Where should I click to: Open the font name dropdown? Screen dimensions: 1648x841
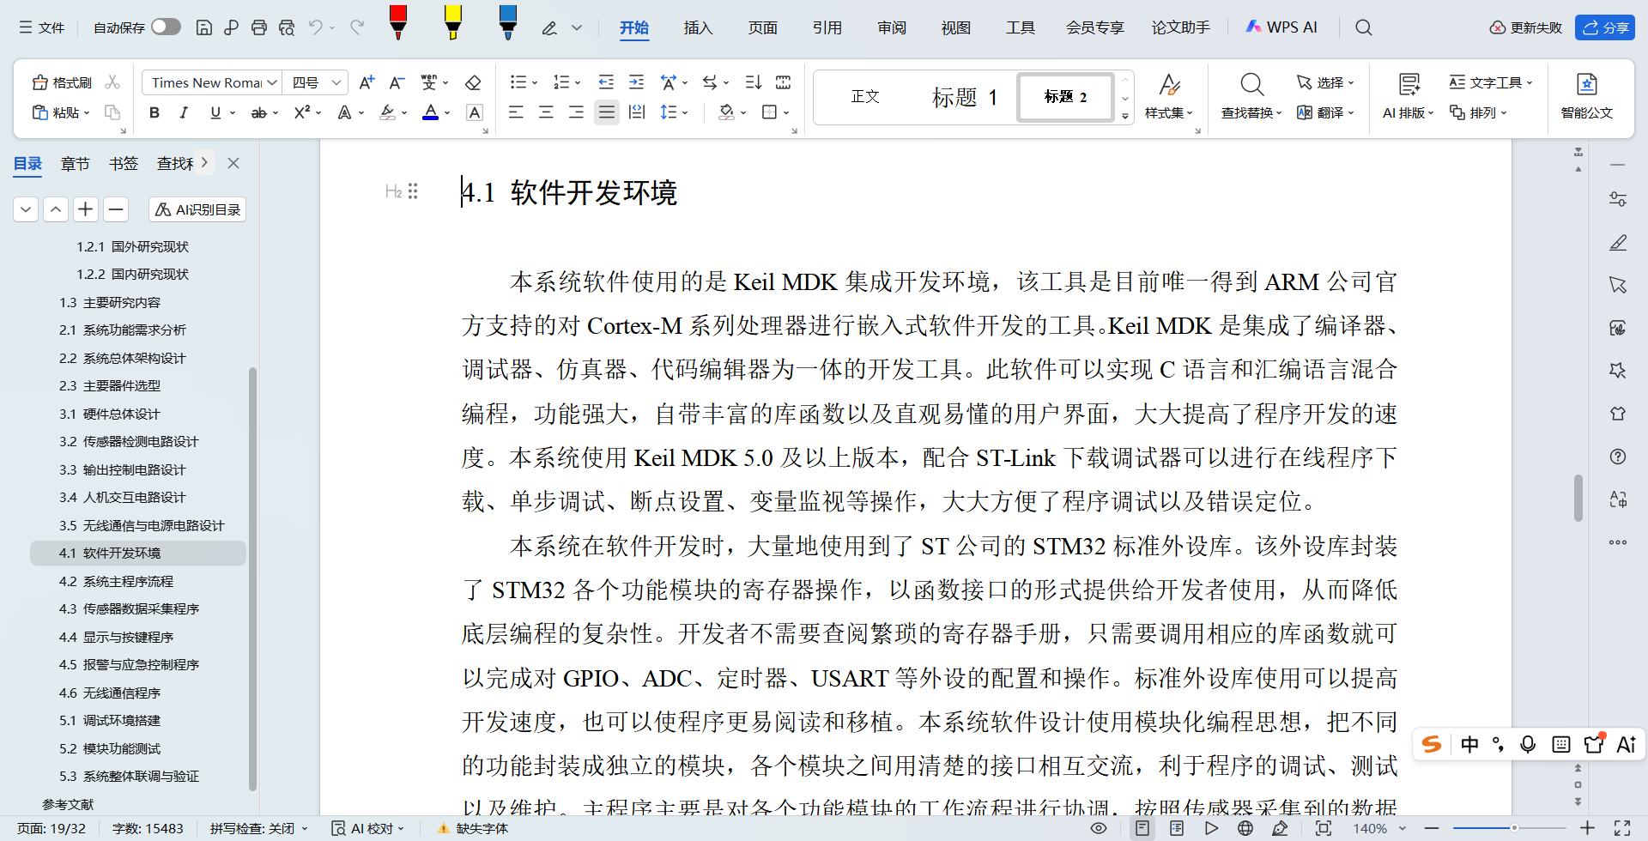(x=272, y=82)
